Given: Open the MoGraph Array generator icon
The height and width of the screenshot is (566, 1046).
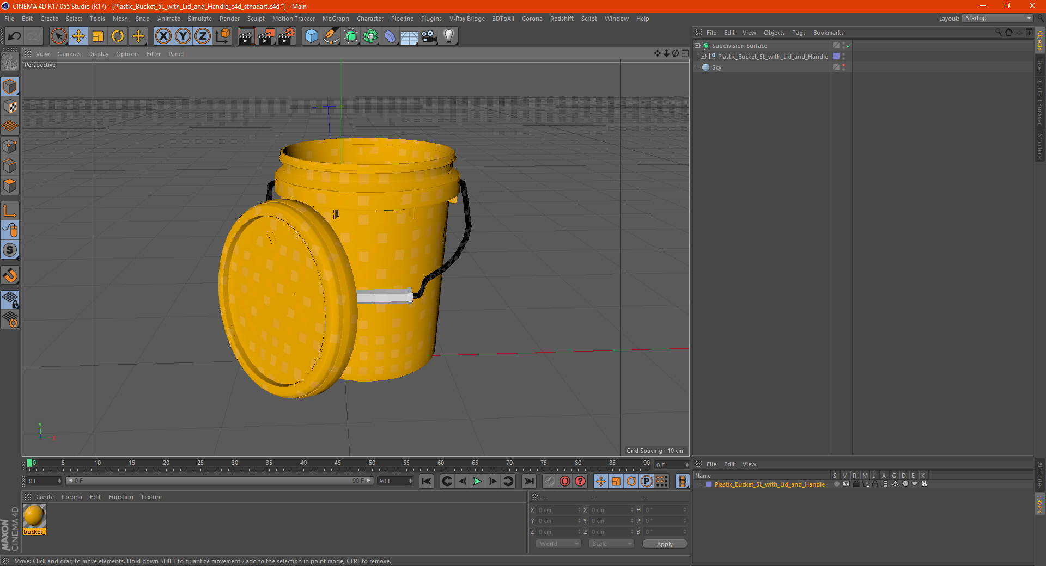Looking at the screenshot, I should (370, 36).
